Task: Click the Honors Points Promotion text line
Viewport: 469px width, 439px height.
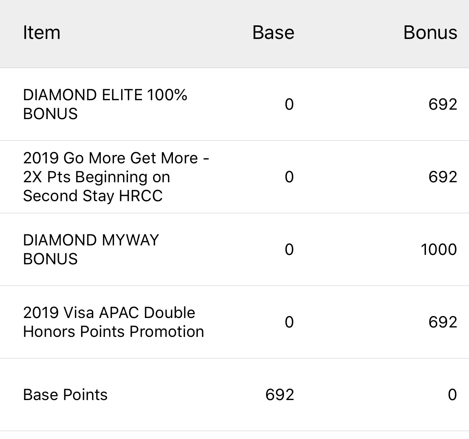Action: pyautogui.click(x=114, y=332)
